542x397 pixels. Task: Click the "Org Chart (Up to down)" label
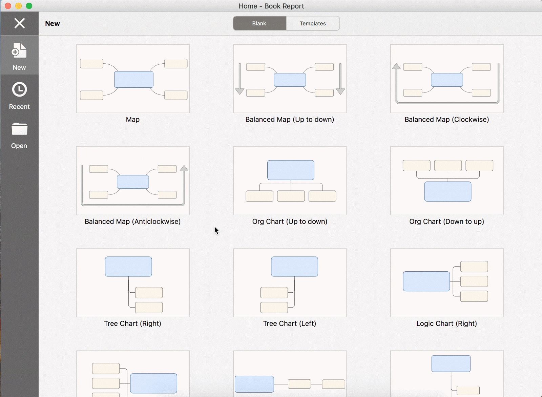pos(290,222)
